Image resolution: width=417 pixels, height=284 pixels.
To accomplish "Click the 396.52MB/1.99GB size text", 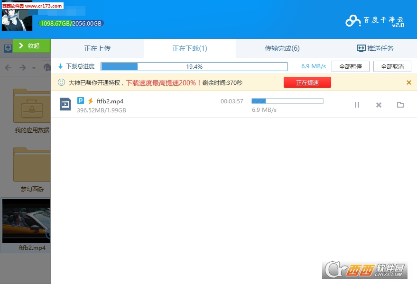I will (x=102, y=110).
